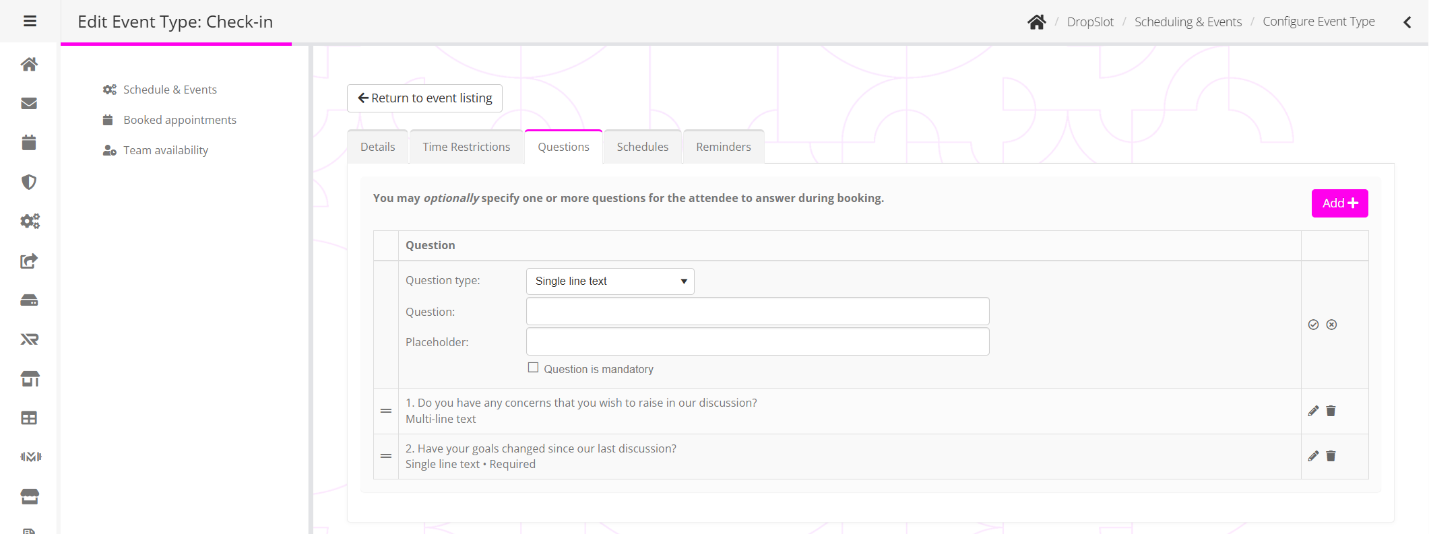Edit question 1 with pencil icon
Image resolution: width=1429 pixels, height=534 pixels.
pos(1313,411)
